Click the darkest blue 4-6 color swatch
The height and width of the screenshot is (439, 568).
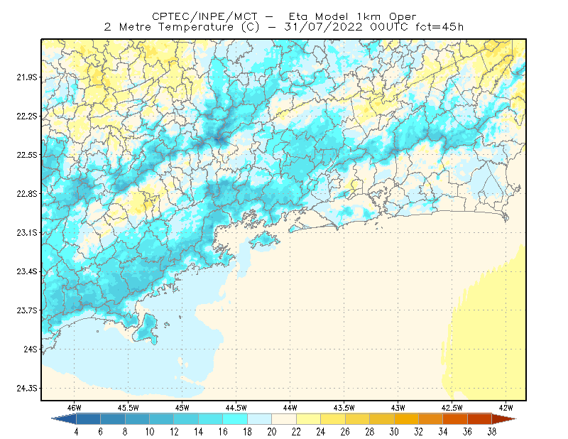tap(88, 418)
